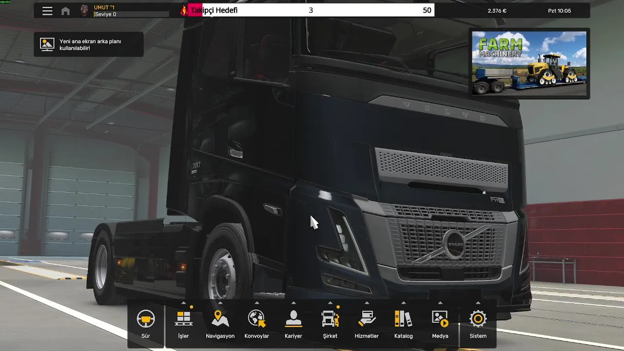624x351 pixels.
Task: Open the hamburger menu in the top bar
Action: (47, 11)
